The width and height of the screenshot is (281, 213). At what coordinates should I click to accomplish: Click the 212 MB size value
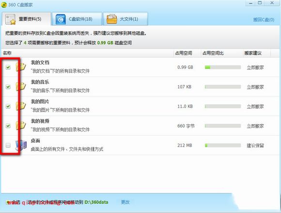point(185,146)
